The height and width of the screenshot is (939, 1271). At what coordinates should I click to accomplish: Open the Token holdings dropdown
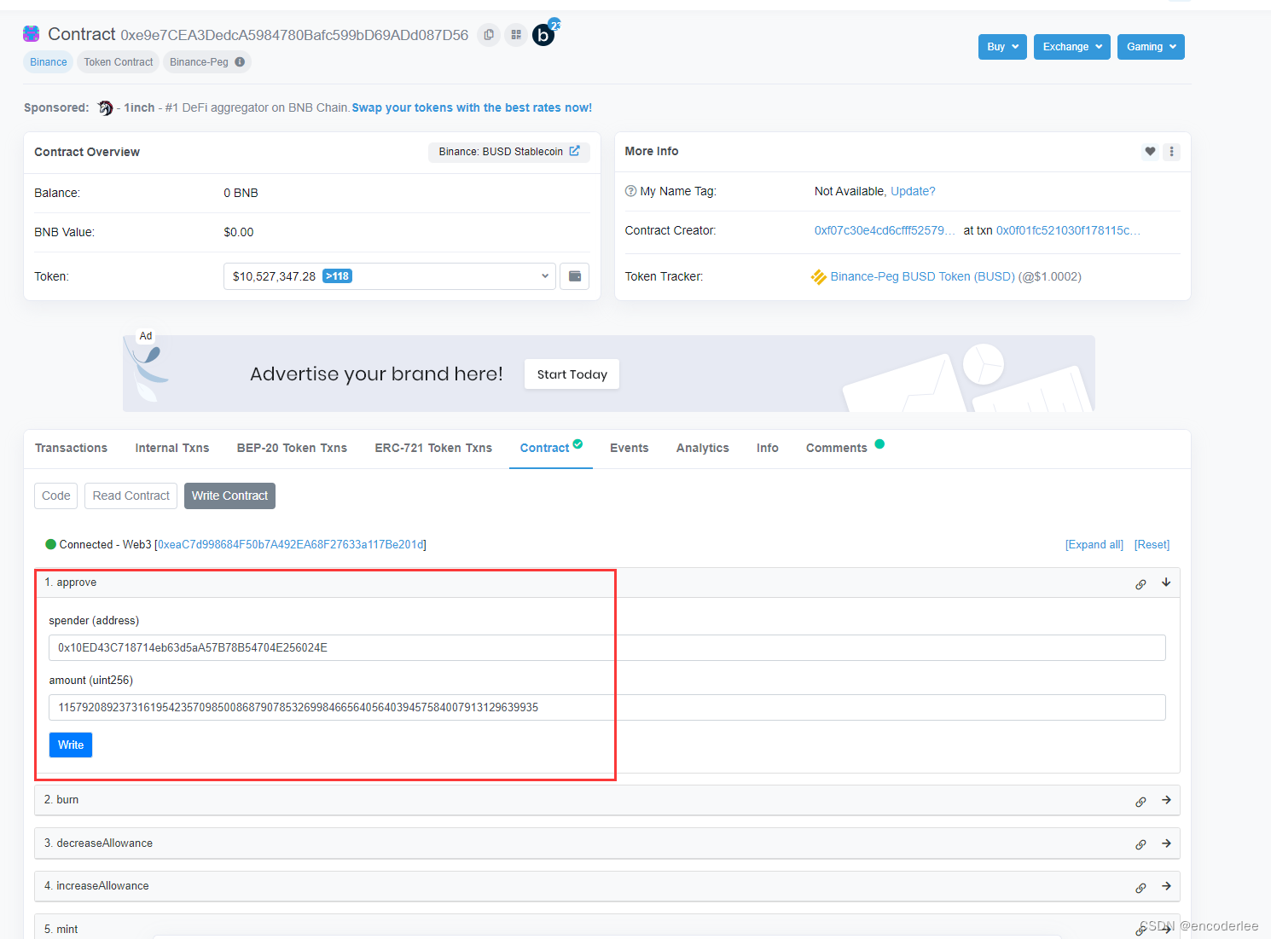(390, 276)
